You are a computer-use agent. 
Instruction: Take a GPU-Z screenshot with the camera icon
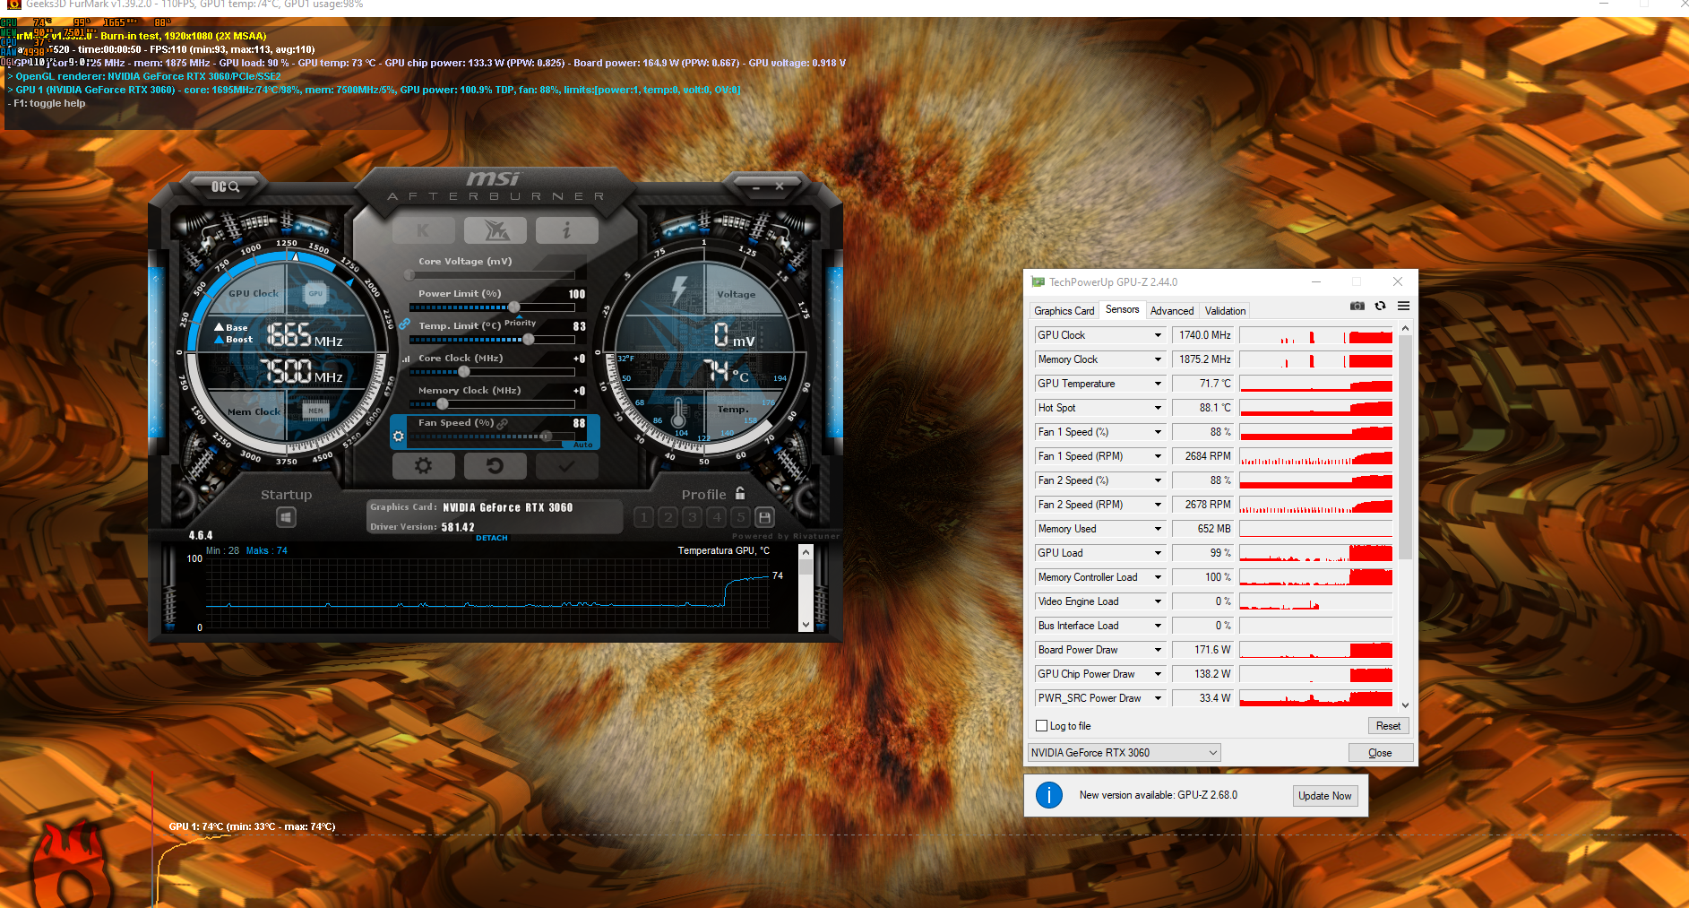[1357, 307]
